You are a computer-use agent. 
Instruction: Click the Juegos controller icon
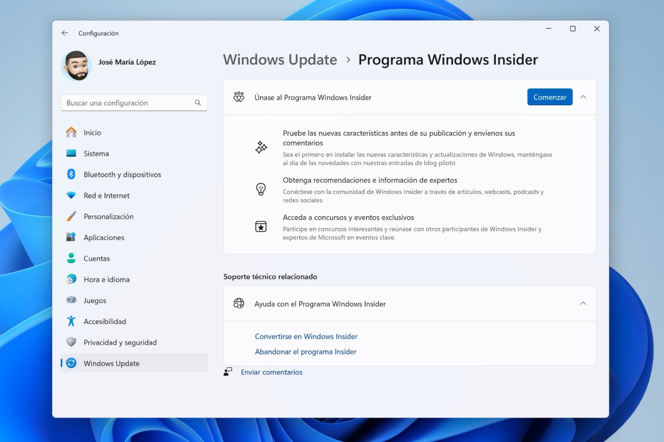click(x=71, y=300)
